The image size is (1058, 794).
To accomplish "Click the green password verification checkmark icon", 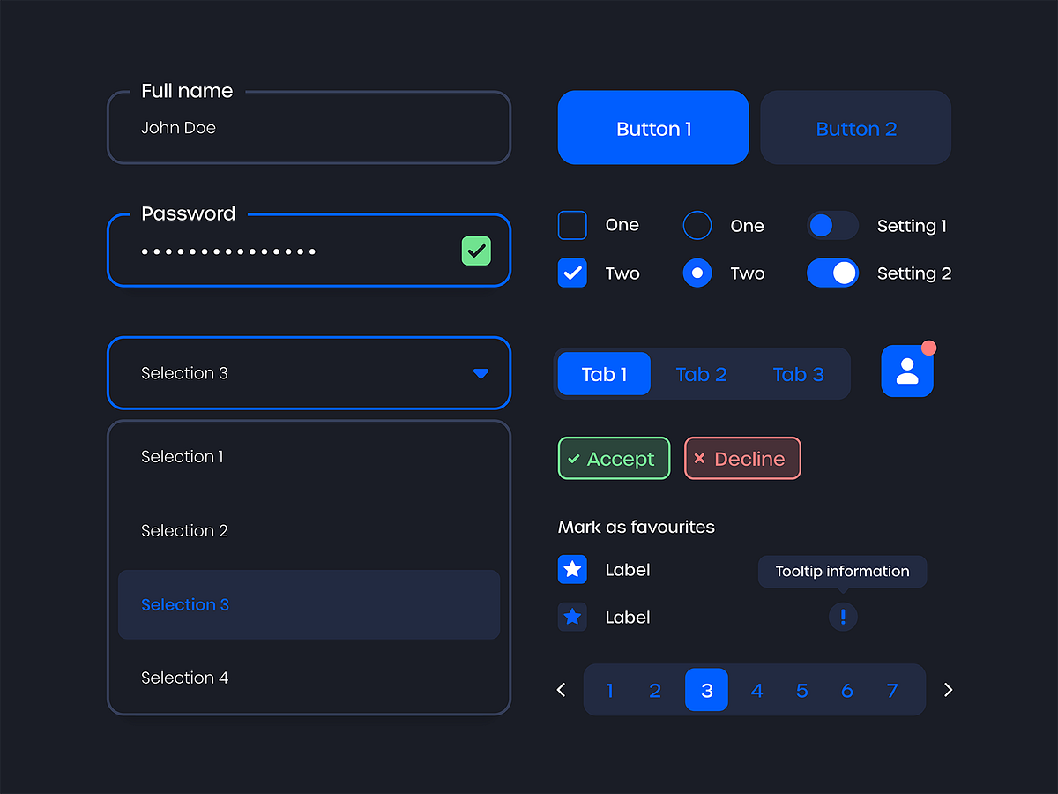I will pos(476,251).
